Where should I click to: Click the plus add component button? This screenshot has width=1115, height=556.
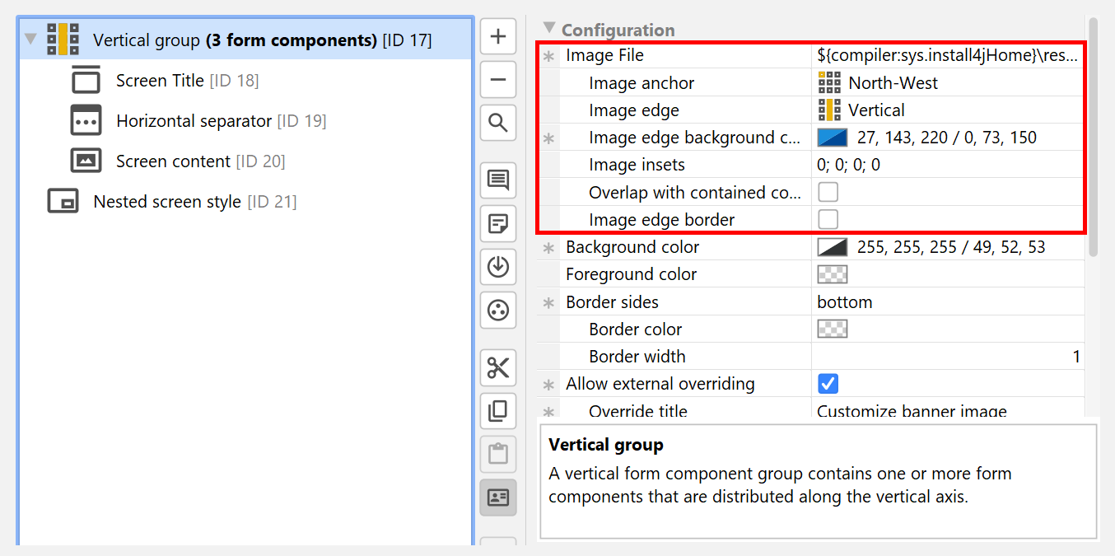[x=498, y=37]
